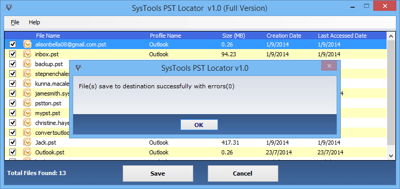Screen dimensions: 400x189
Task: Uncheck the Outlook.pst checkbox
Action: point(12,152)
